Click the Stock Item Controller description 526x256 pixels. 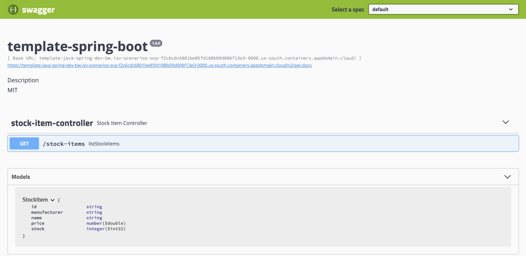122,123
